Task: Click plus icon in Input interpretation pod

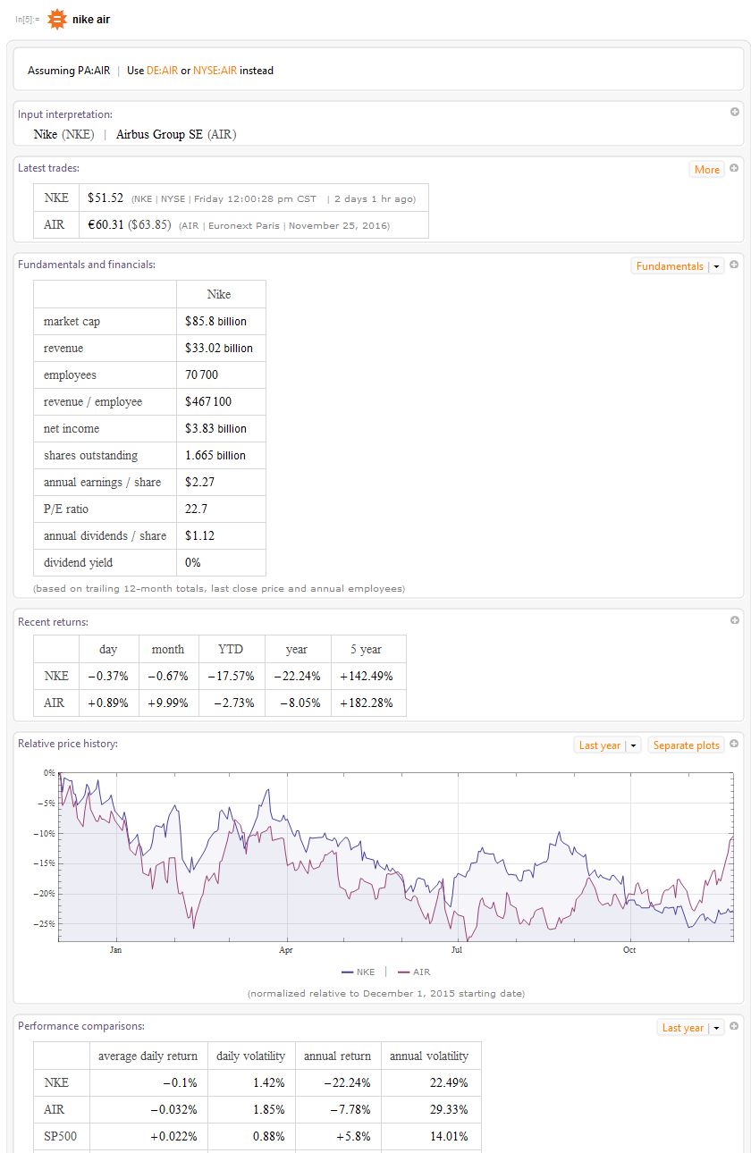Action: coord(734,112)
